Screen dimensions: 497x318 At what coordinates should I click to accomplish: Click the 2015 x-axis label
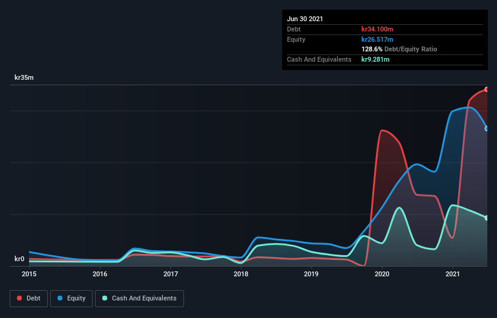[29, 274]
